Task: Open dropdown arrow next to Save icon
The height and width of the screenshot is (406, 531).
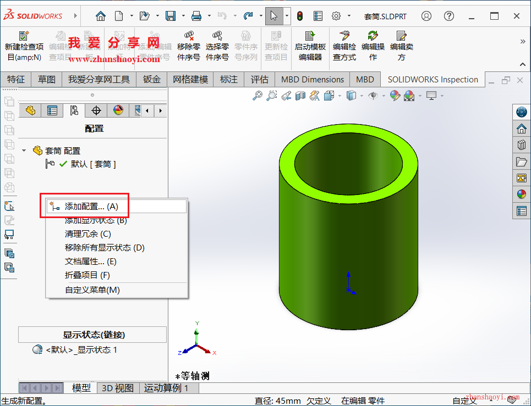Action: click(183, 16)
